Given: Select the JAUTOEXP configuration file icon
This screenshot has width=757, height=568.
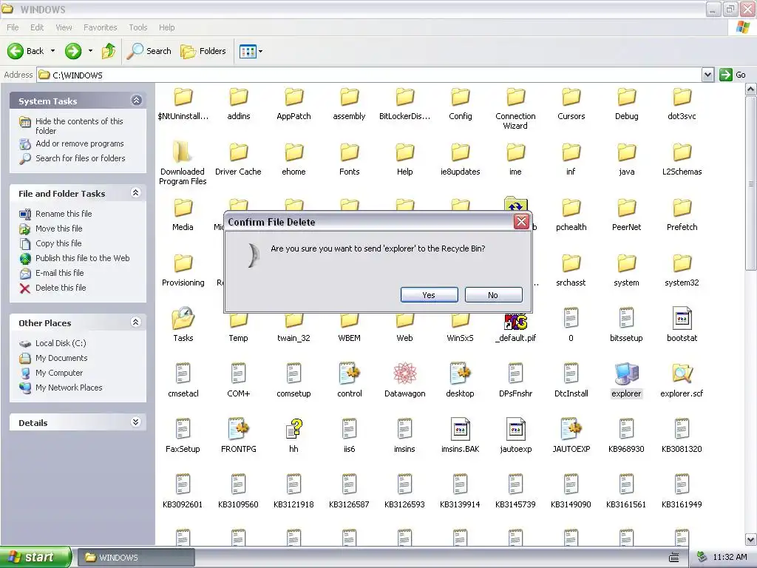Looking at the screenshot, I should pos(571,429).
